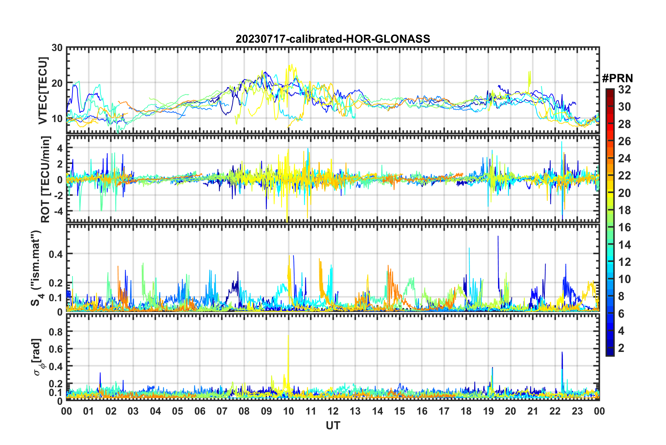Click UT axis tick label 07

click(x=222, y=411)
